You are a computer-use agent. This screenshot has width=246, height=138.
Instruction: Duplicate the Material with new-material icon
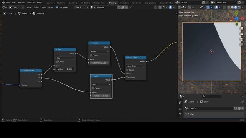123,7
